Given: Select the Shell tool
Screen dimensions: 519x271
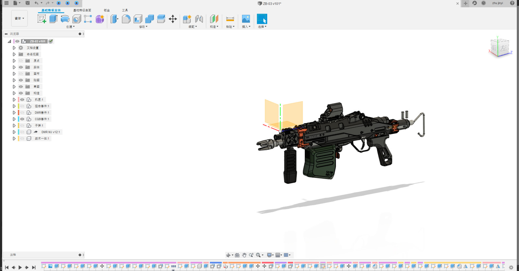Looking at the screenshot, I should [x=138, y=19].
